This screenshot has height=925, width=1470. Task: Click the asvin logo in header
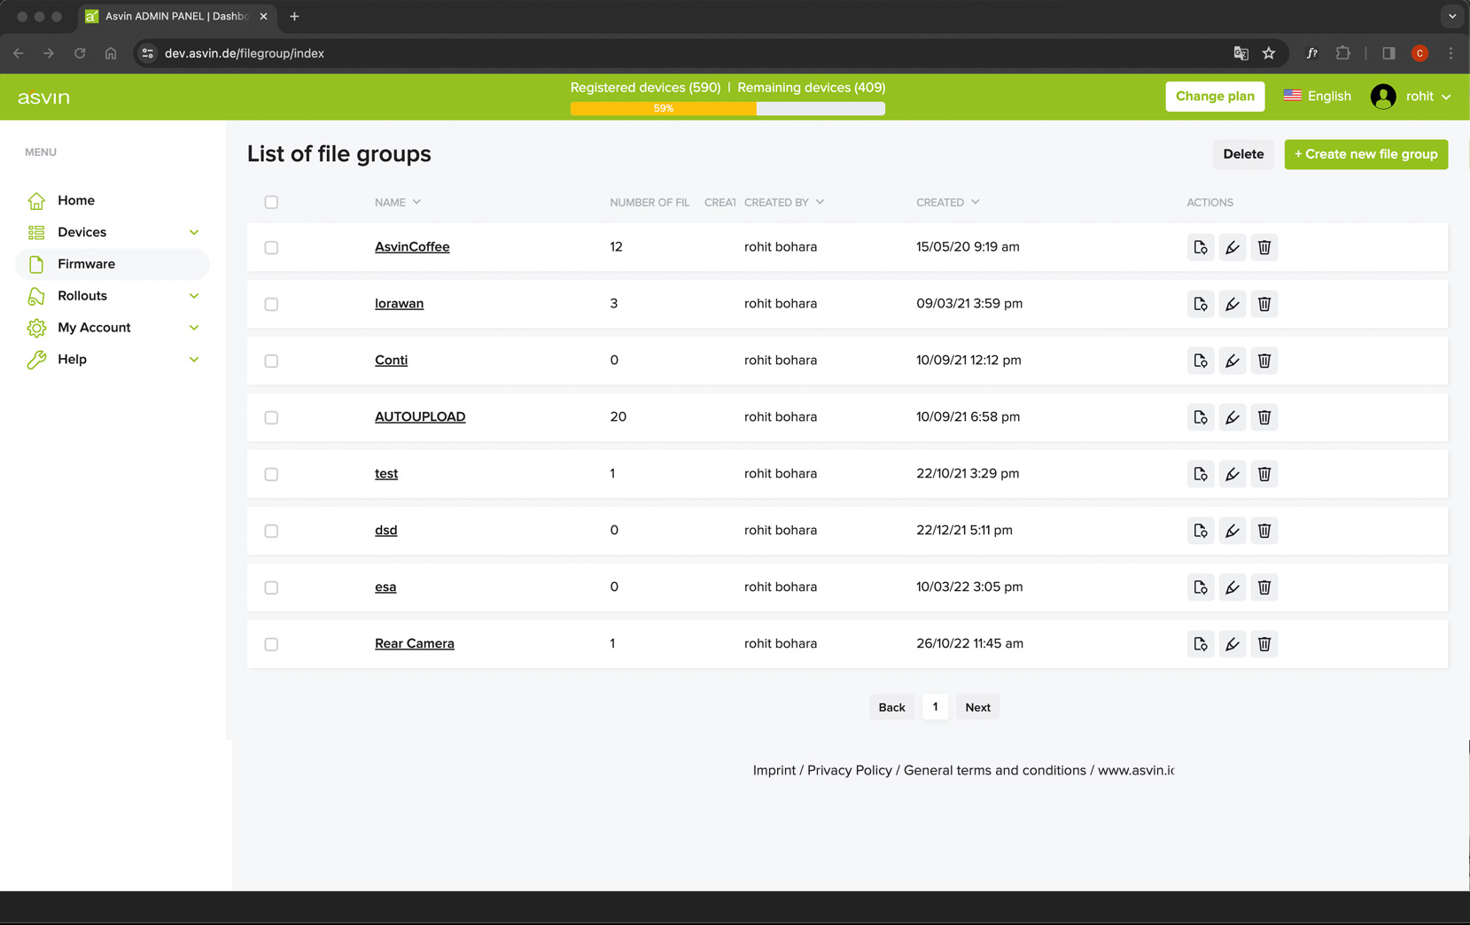pyautogui.click(x=43, y=97)
